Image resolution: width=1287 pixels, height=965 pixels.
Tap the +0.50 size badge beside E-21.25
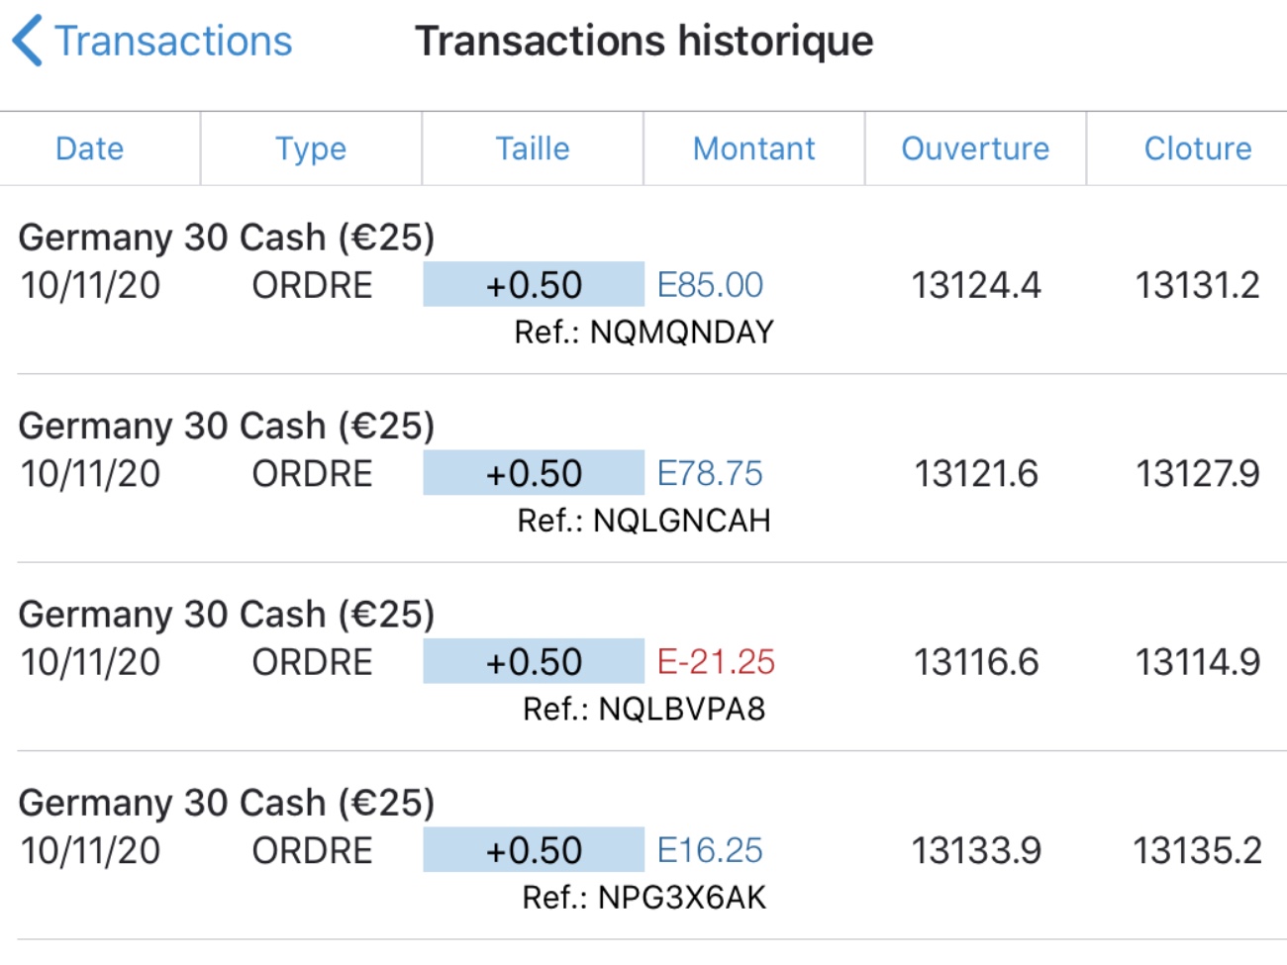tap(534, 662)
